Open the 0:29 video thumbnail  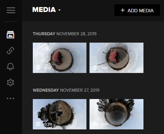tap(59, 114)
